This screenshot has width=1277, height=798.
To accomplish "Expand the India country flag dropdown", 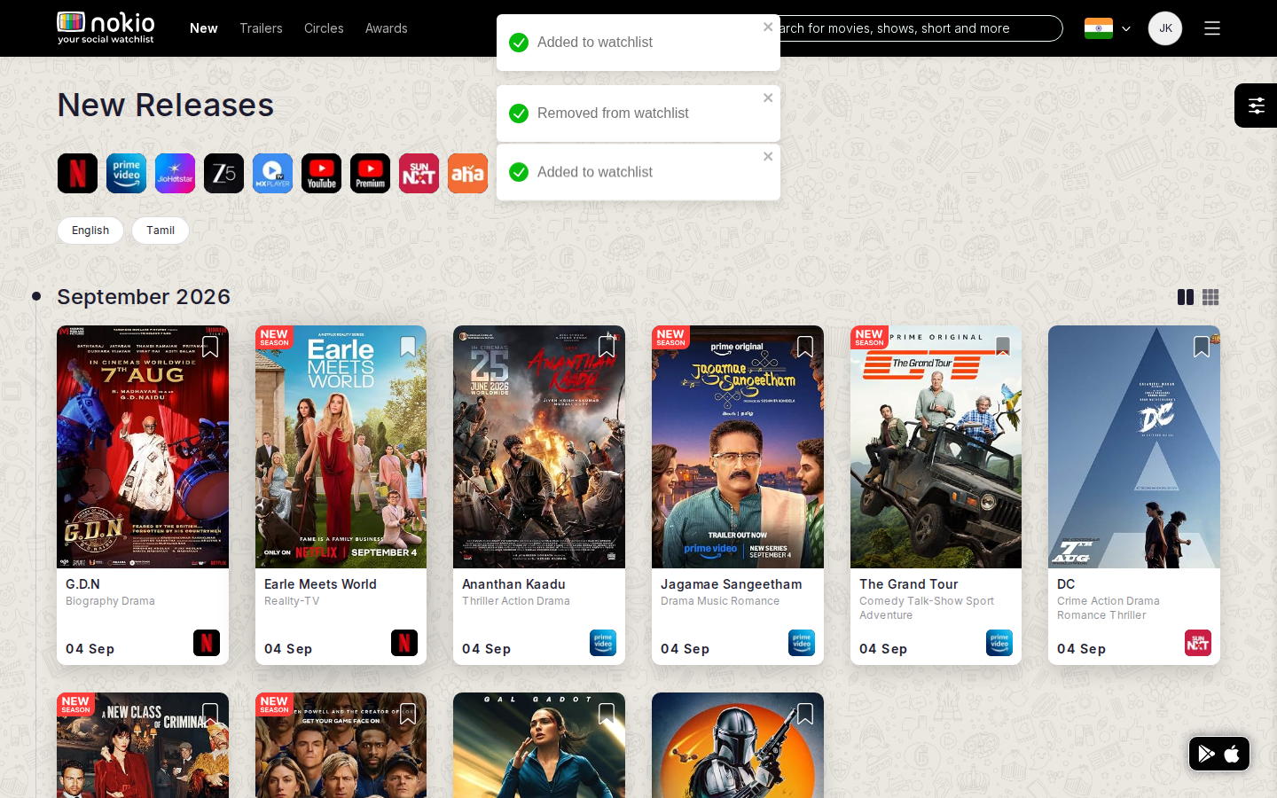I will (x=1108, y=28).
